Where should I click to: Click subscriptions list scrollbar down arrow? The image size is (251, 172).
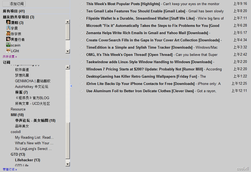click(x=68, y=164)
